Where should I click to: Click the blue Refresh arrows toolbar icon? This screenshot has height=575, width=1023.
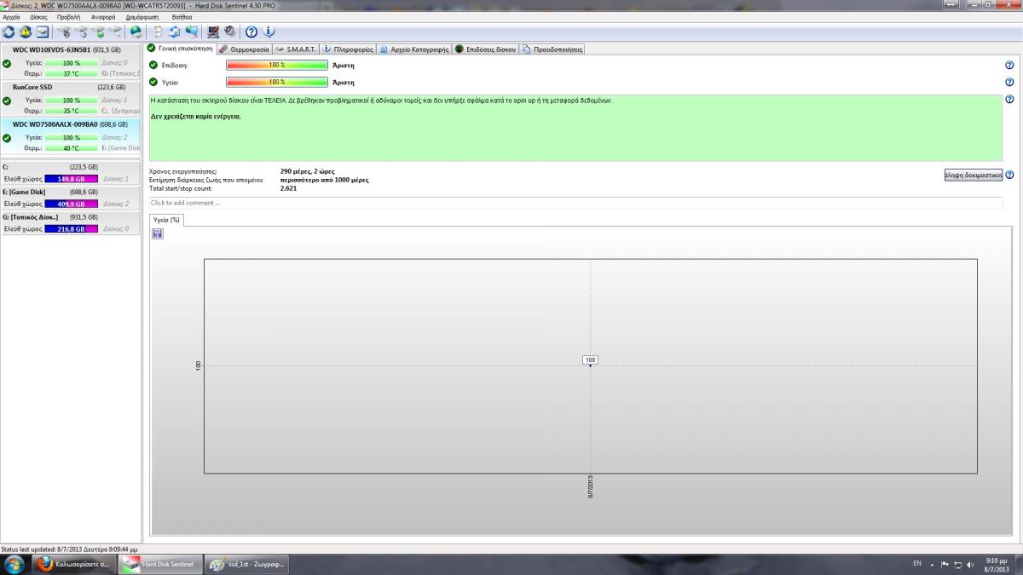point(9,32)
